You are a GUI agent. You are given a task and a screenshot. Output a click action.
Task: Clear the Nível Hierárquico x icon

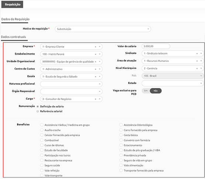point(197,69)
